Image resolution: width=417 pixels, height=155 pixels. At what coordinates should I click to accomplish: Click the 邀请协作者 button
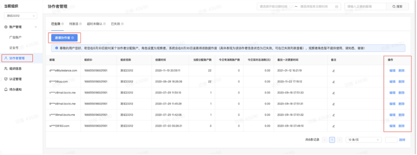[x=64, y=38]
